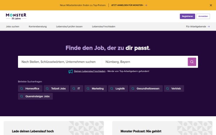Open 'Jobs suchen' menu item
Image resolution: width=216 pixels, height=135 pixels.
tap(13, 26)
